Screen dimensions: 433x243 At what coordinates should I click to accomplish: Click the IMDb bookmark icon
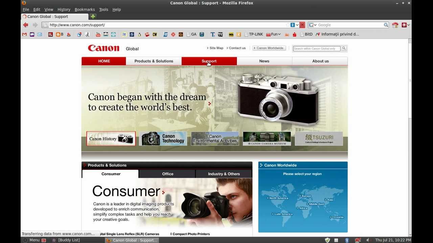click(x=231, y=34)
